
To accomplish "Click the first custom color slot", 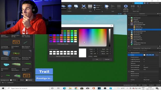I will coord(51,52).
